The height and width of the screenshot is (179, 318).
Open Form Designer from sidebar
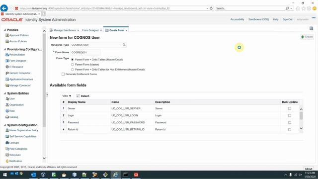tap(17, 61)
